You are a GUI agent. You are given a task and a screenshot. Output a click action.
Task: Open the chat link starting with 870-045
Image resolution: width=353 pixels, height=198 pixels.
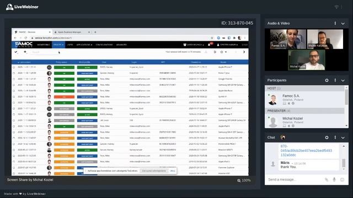tap(306, 150)
